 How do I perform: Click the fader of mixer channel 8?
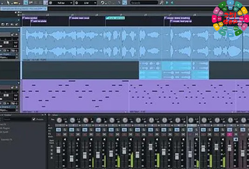150,147
